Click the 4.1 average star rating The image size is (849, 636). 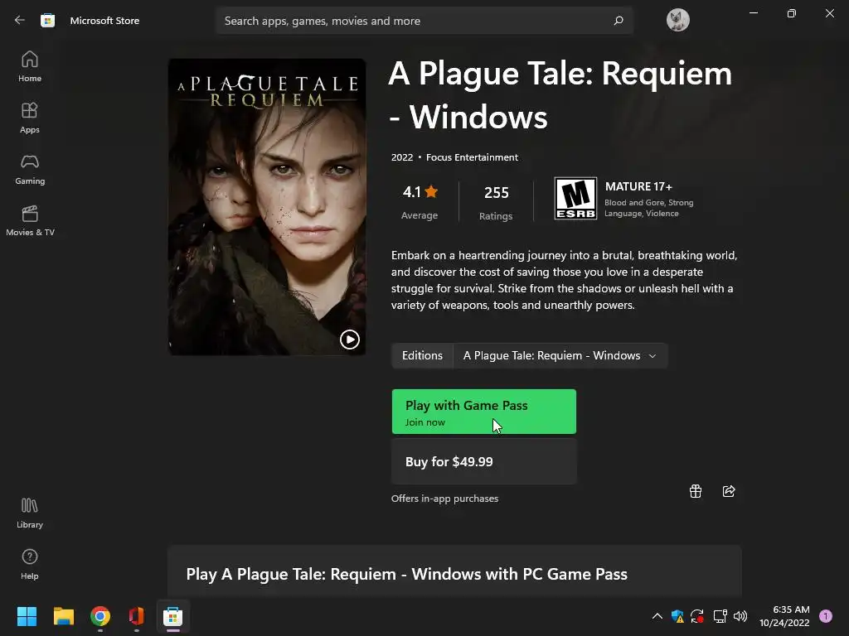tap(420, 202)
